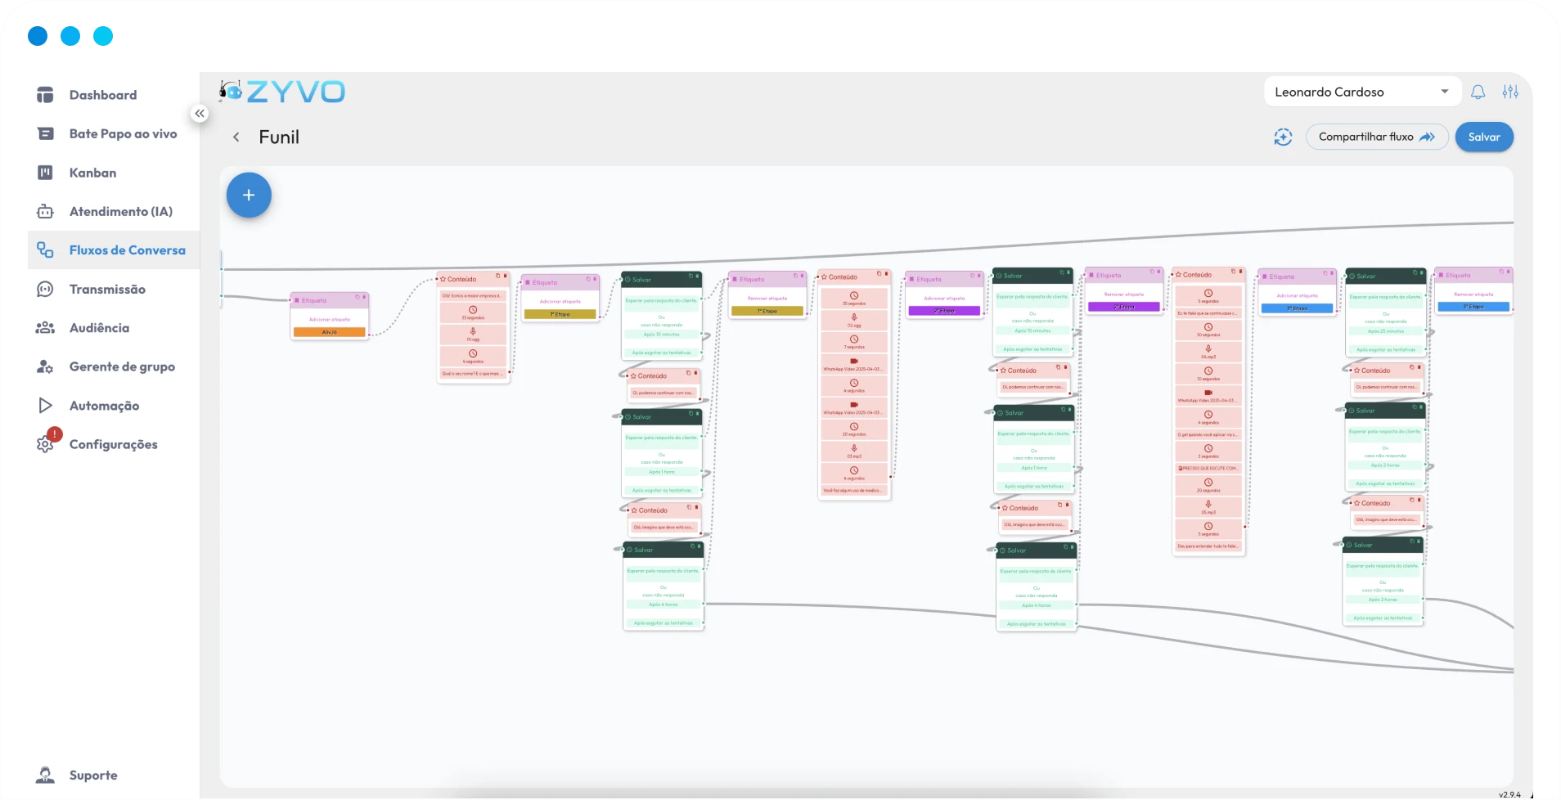Open Bate Papo ao vivo menu
This screenshot has height=800, width=1561.
click(123, 134)
